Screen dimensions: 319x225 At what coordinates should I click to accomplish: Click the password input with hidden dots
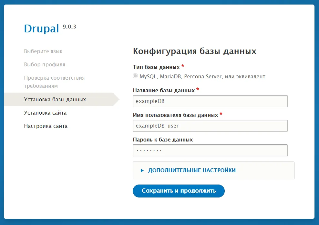[210, 150]
